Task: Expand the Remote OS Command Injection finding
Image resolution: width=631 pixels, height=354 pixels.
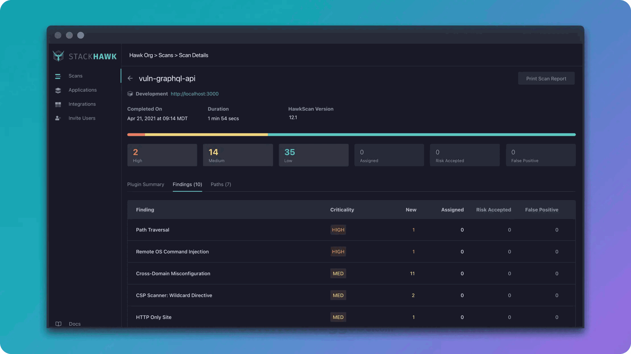Action: (x=172, y=252)
